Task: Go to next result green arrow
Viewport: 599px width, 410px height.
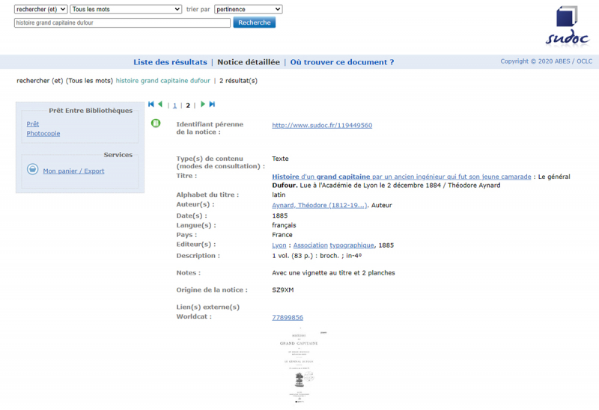Action: [x=203, y=104]
